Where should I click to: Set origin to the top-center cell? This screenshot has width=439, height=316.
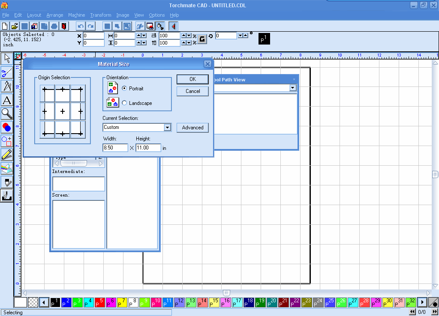coord(63,93)
